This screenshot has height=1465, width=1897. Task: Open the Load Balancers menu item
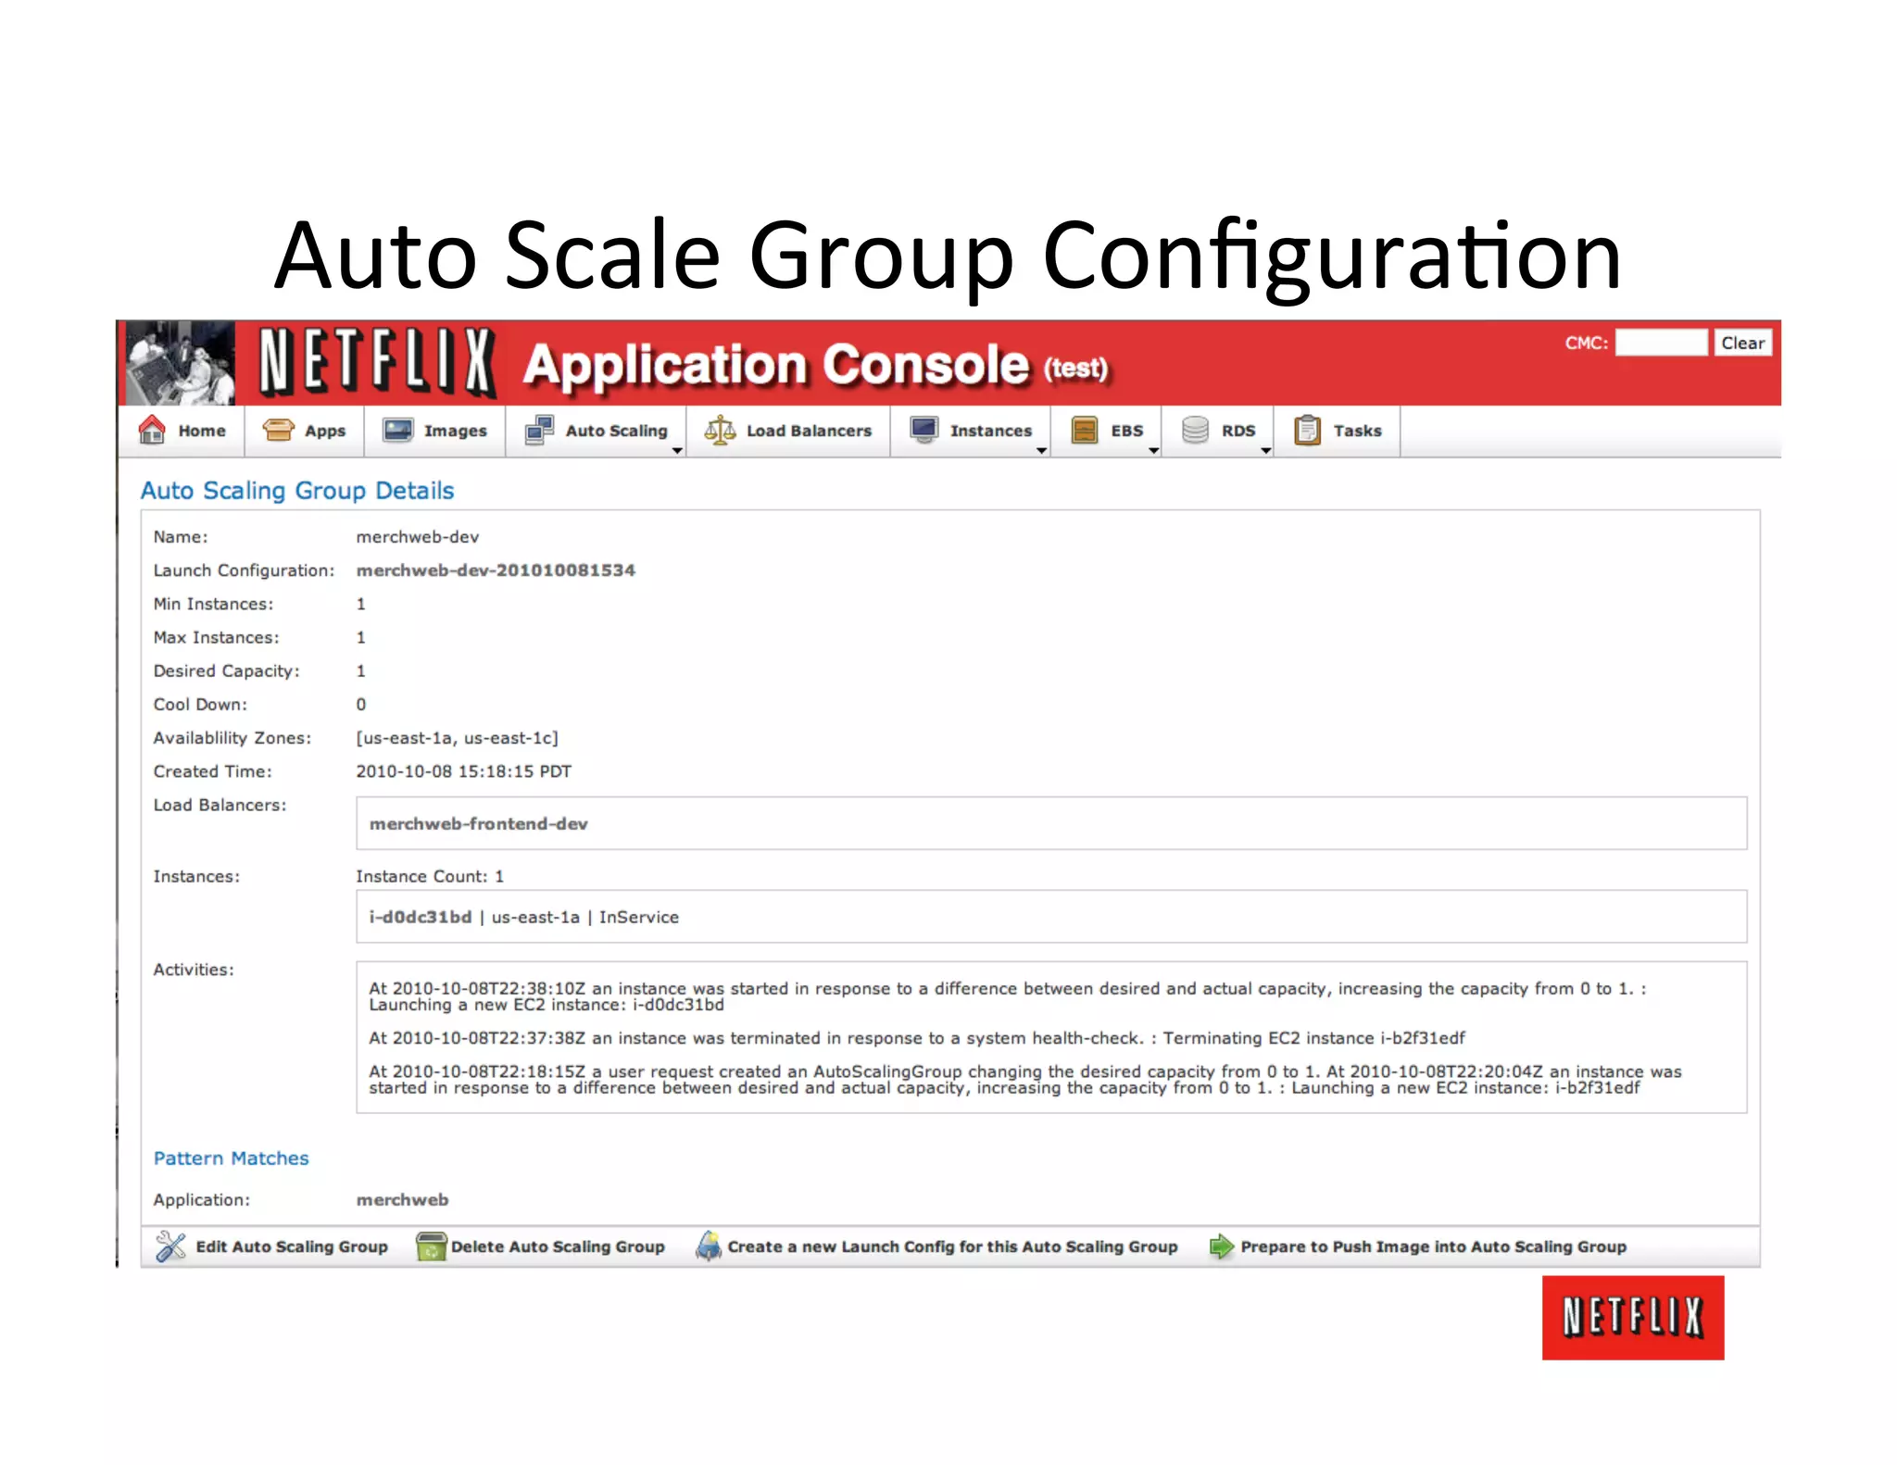coord(788,431)
